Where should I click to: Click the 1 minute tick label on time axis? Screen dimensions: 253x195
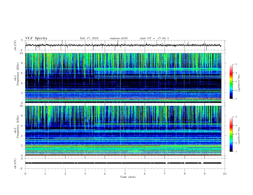point(45,174)
